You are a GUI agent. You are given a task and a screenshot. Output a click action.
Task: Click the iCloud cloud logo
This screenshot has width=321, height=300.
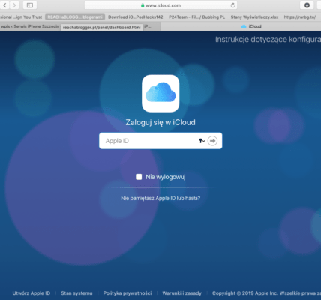point(160,93)
